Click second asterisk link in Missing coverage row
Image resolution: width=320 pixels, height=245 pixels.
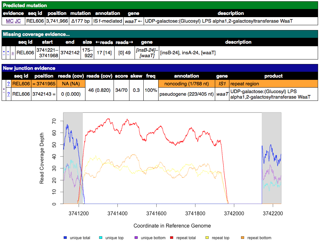(x=8, y=53)
